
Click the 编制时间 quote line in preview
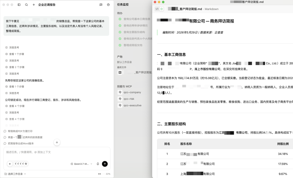[193, 33]
